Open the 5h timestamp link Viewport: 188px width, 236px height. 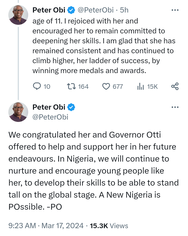point(124,10)
